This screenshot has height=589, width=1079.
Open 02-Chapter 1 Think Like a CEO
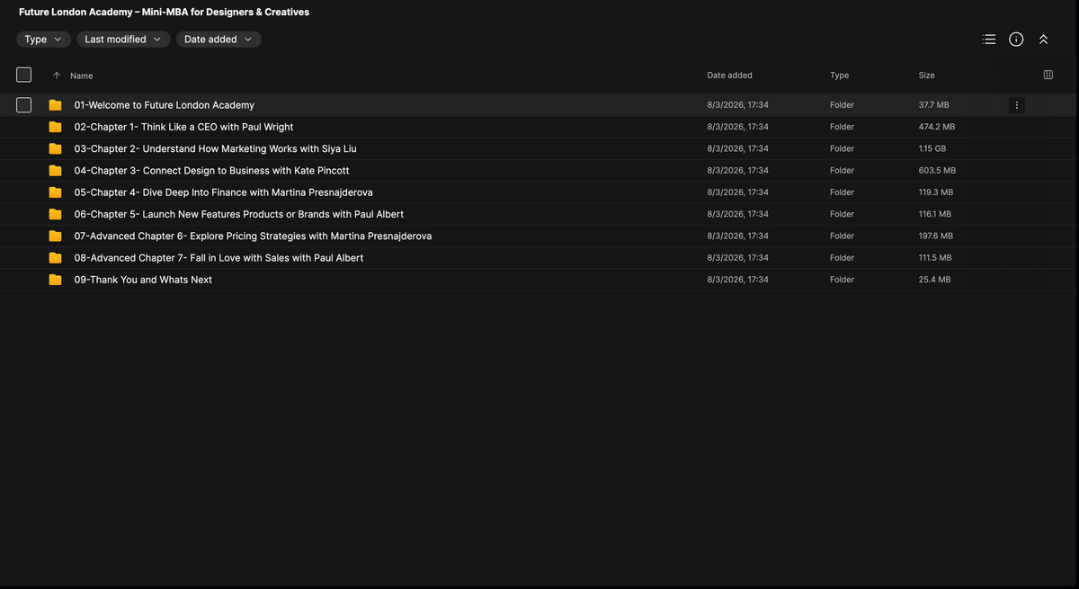pos(183,127)
